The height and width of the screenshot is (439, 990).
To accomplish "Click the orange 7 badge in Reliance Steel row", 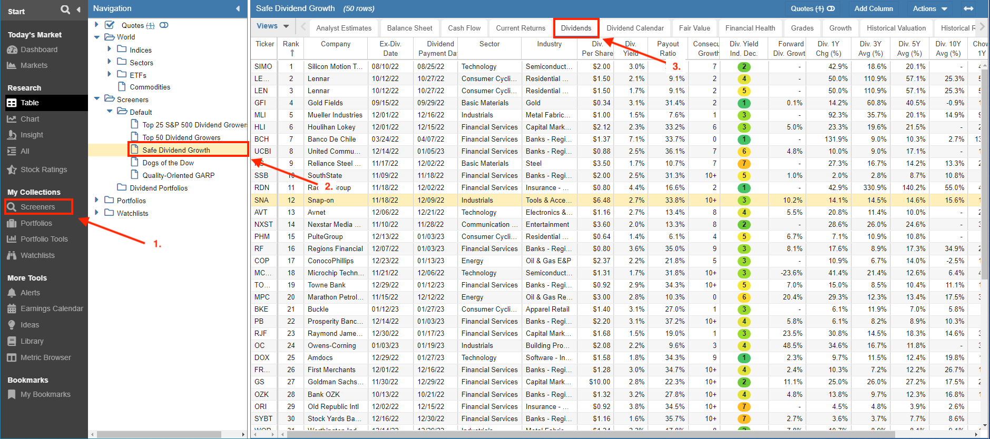I will pyautogui.click(x=744, y=164).
